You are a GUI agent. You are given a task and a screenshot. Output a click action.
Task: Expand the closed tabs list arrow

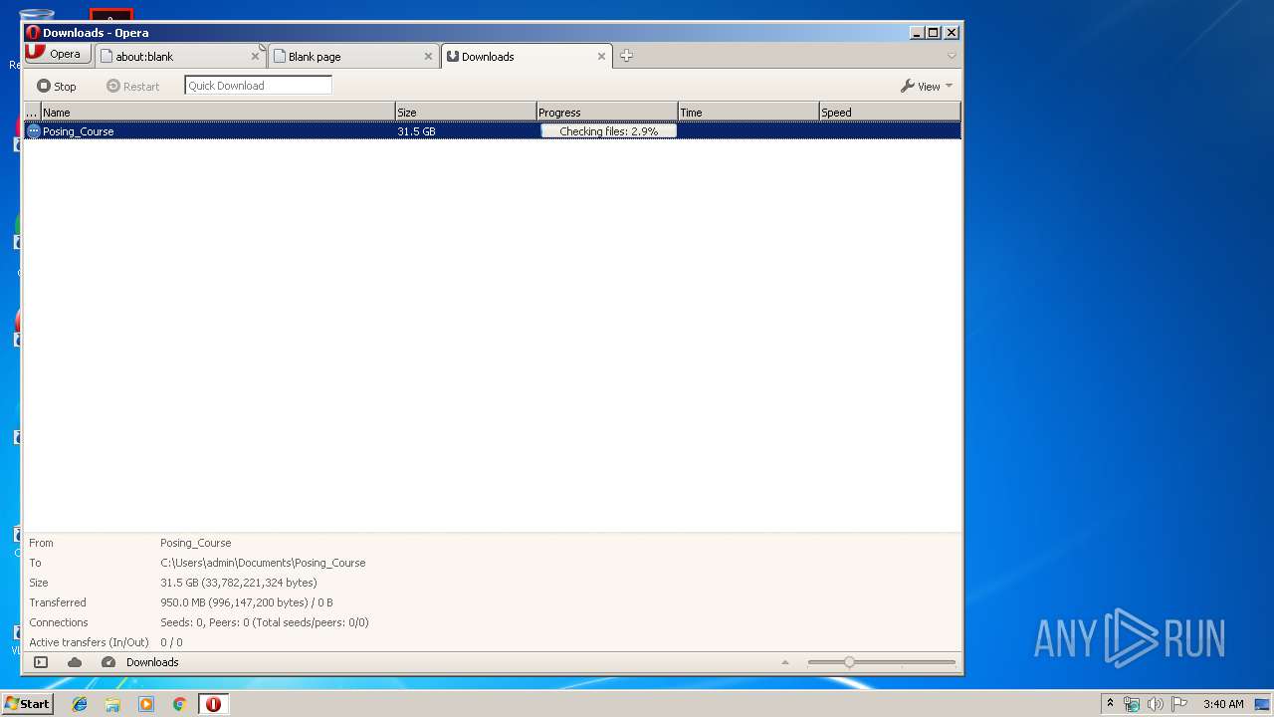click(x=952, y=56)
